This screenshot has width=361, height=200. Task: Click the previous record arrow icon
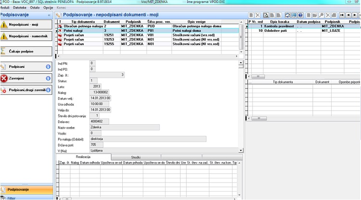pyautogui.click(x=348, y=16)
